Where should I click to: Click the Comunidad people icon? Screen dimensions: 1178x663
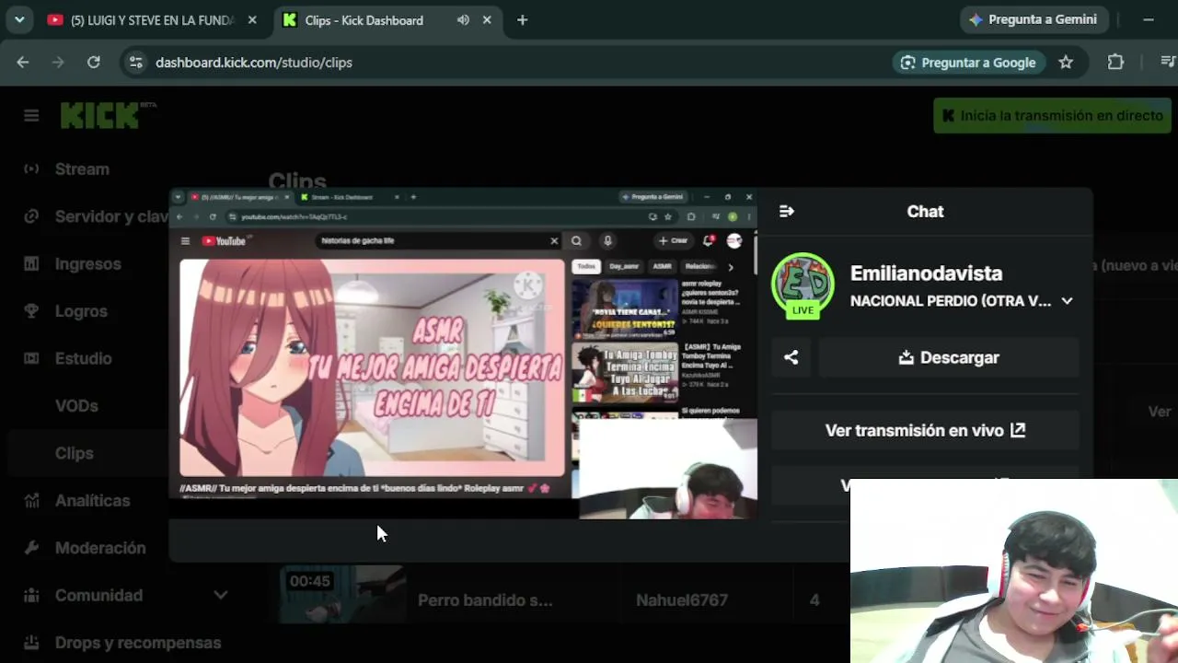31,595
